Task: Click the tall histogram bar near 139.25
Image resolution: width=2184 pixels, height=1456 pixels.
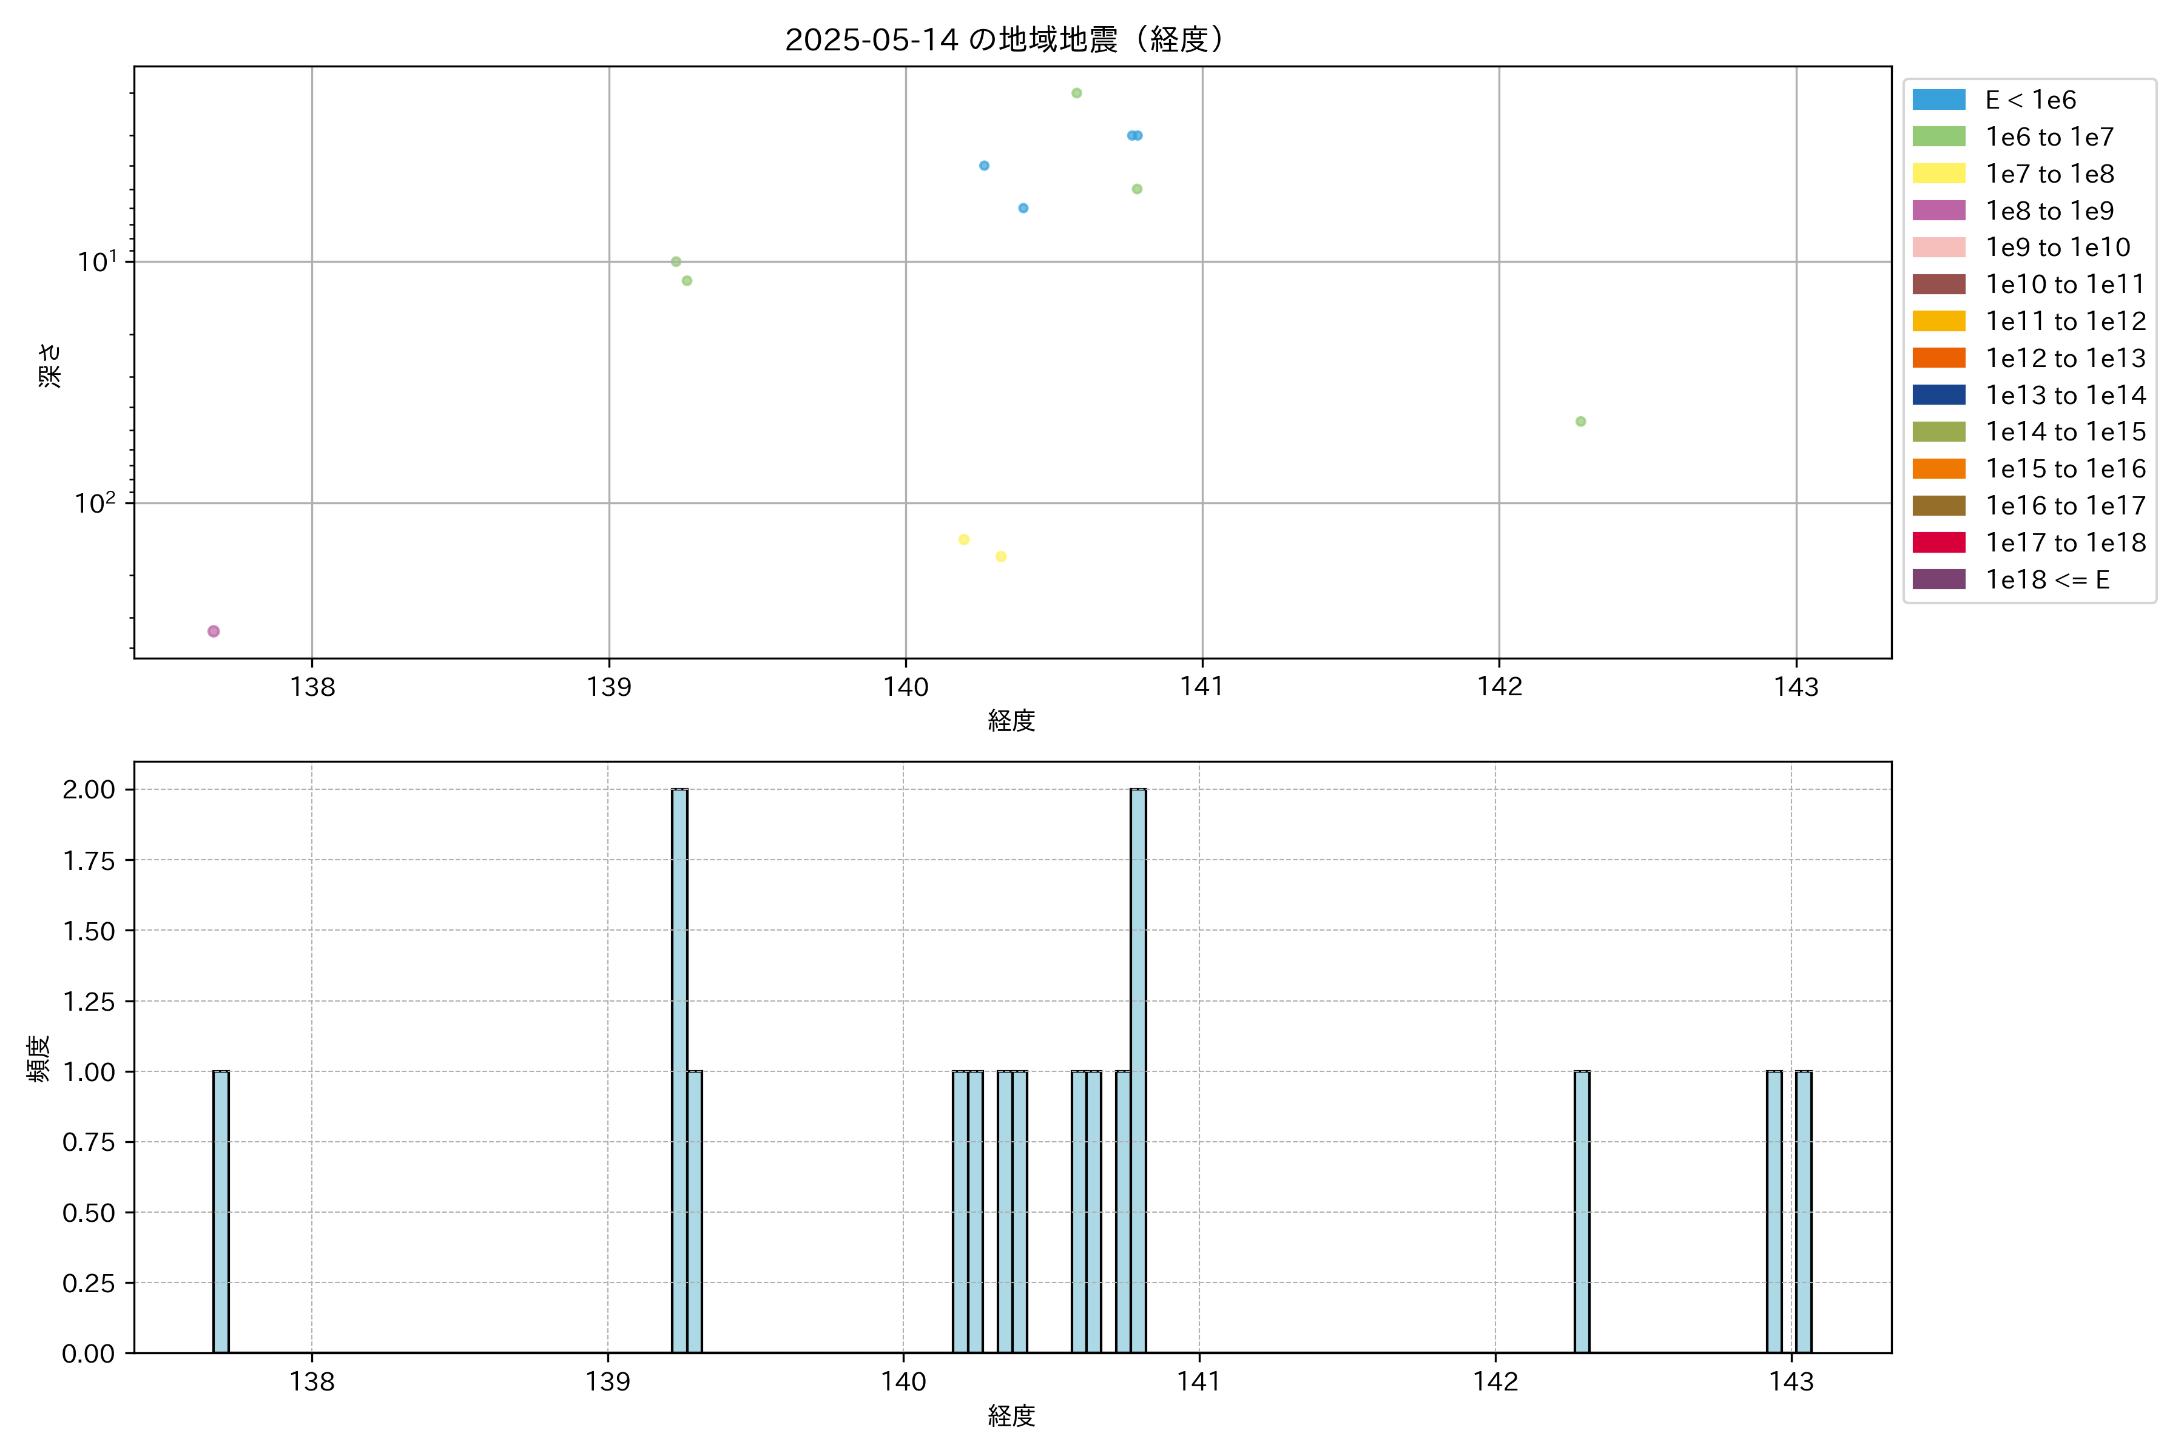Action: pos(679,1068)
